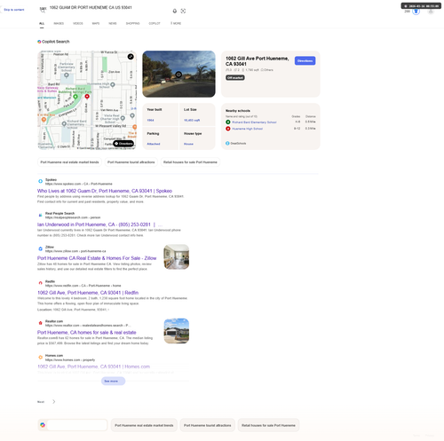The width and height of the screenshot is (444, 441).
Task: Switch to the Shopping tab
Action: 132,23
